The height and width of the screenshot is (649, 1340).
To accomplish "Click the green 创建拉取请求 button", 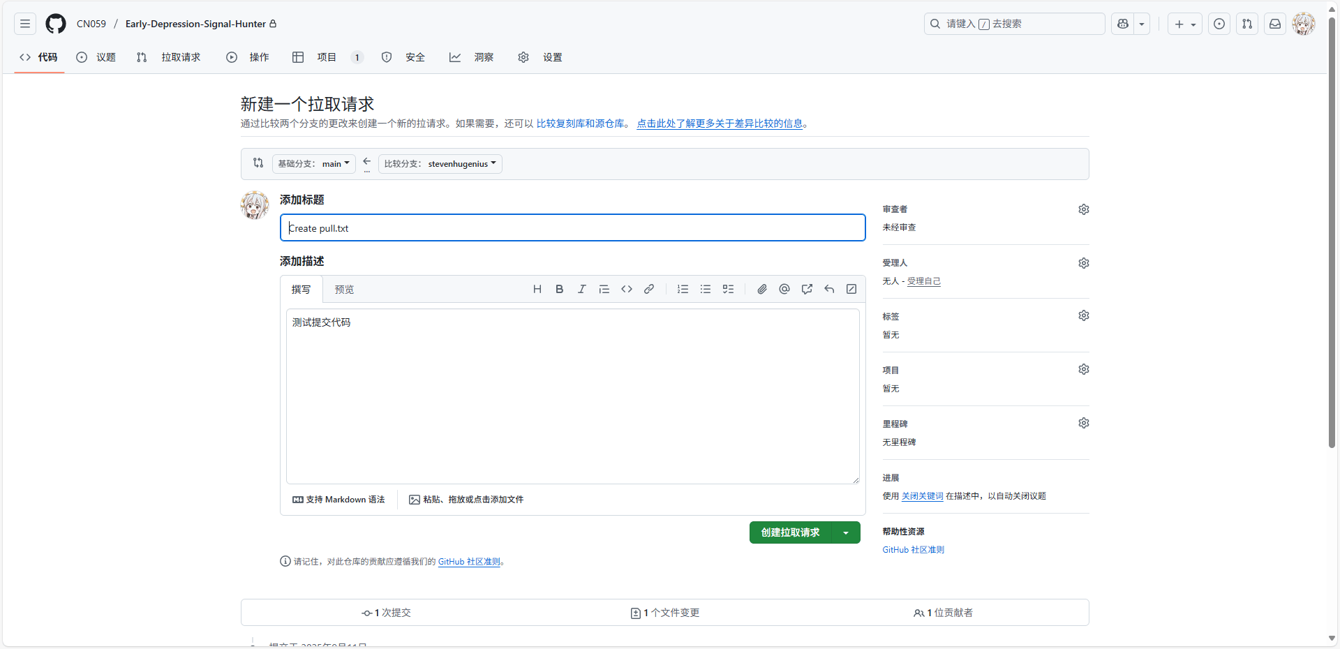I will click(790, 532).
